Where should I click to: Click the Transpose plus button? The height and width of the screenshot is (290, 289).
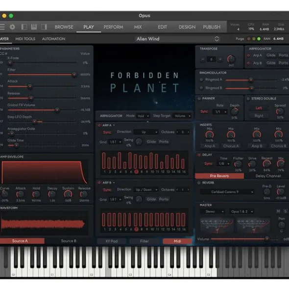click(220, 59)
